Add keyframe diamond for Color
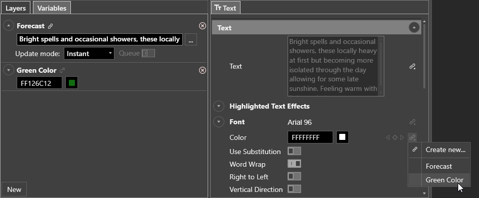Image resolution: width=479 pixels, height=198 pixels. [x=394, y=138]
